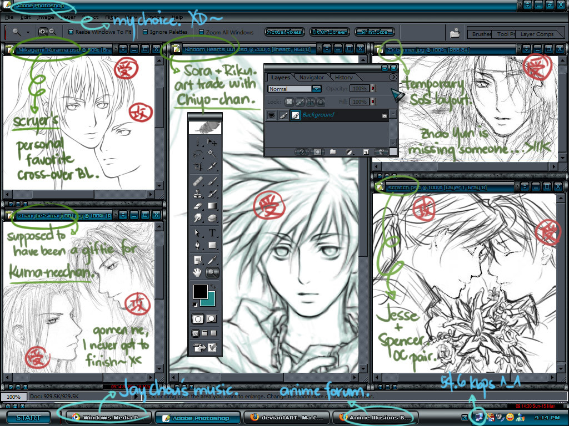Click the Actual Pixels button
Viewport: 569px width, 426px height.
(284, 32)
